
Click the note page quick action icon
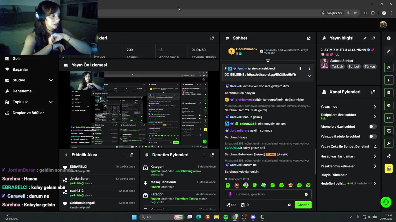(x=389, y=92)
